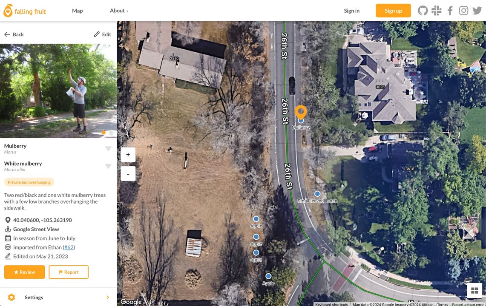Open the GitHub icon link
This screenshot has width=486, height=306.
tap(423, 11)
